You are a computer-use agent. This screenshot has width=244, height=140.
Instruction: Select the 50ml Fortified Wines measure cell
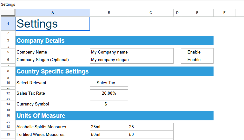point(109,135)
